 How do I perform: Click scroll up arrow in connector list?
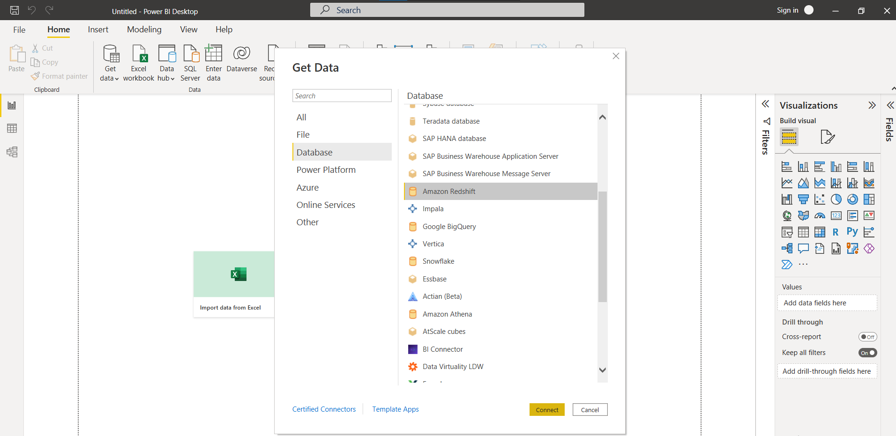pos(603,117)
